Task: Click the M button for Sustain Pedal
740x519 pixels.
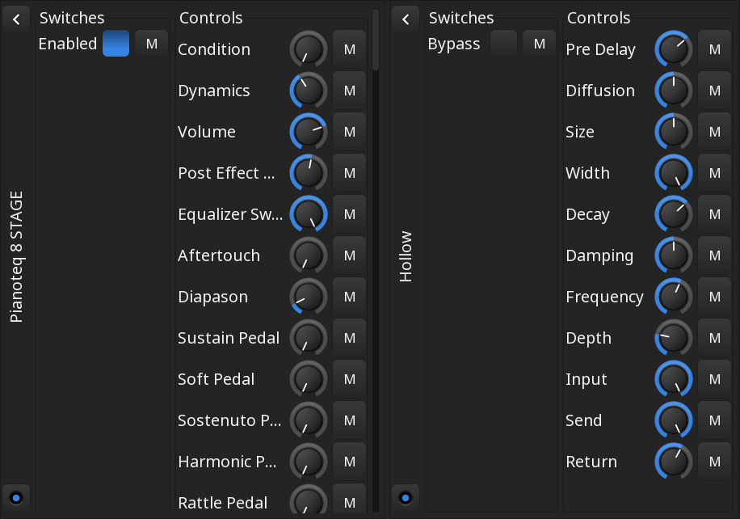Action: [x=350, y=338]
